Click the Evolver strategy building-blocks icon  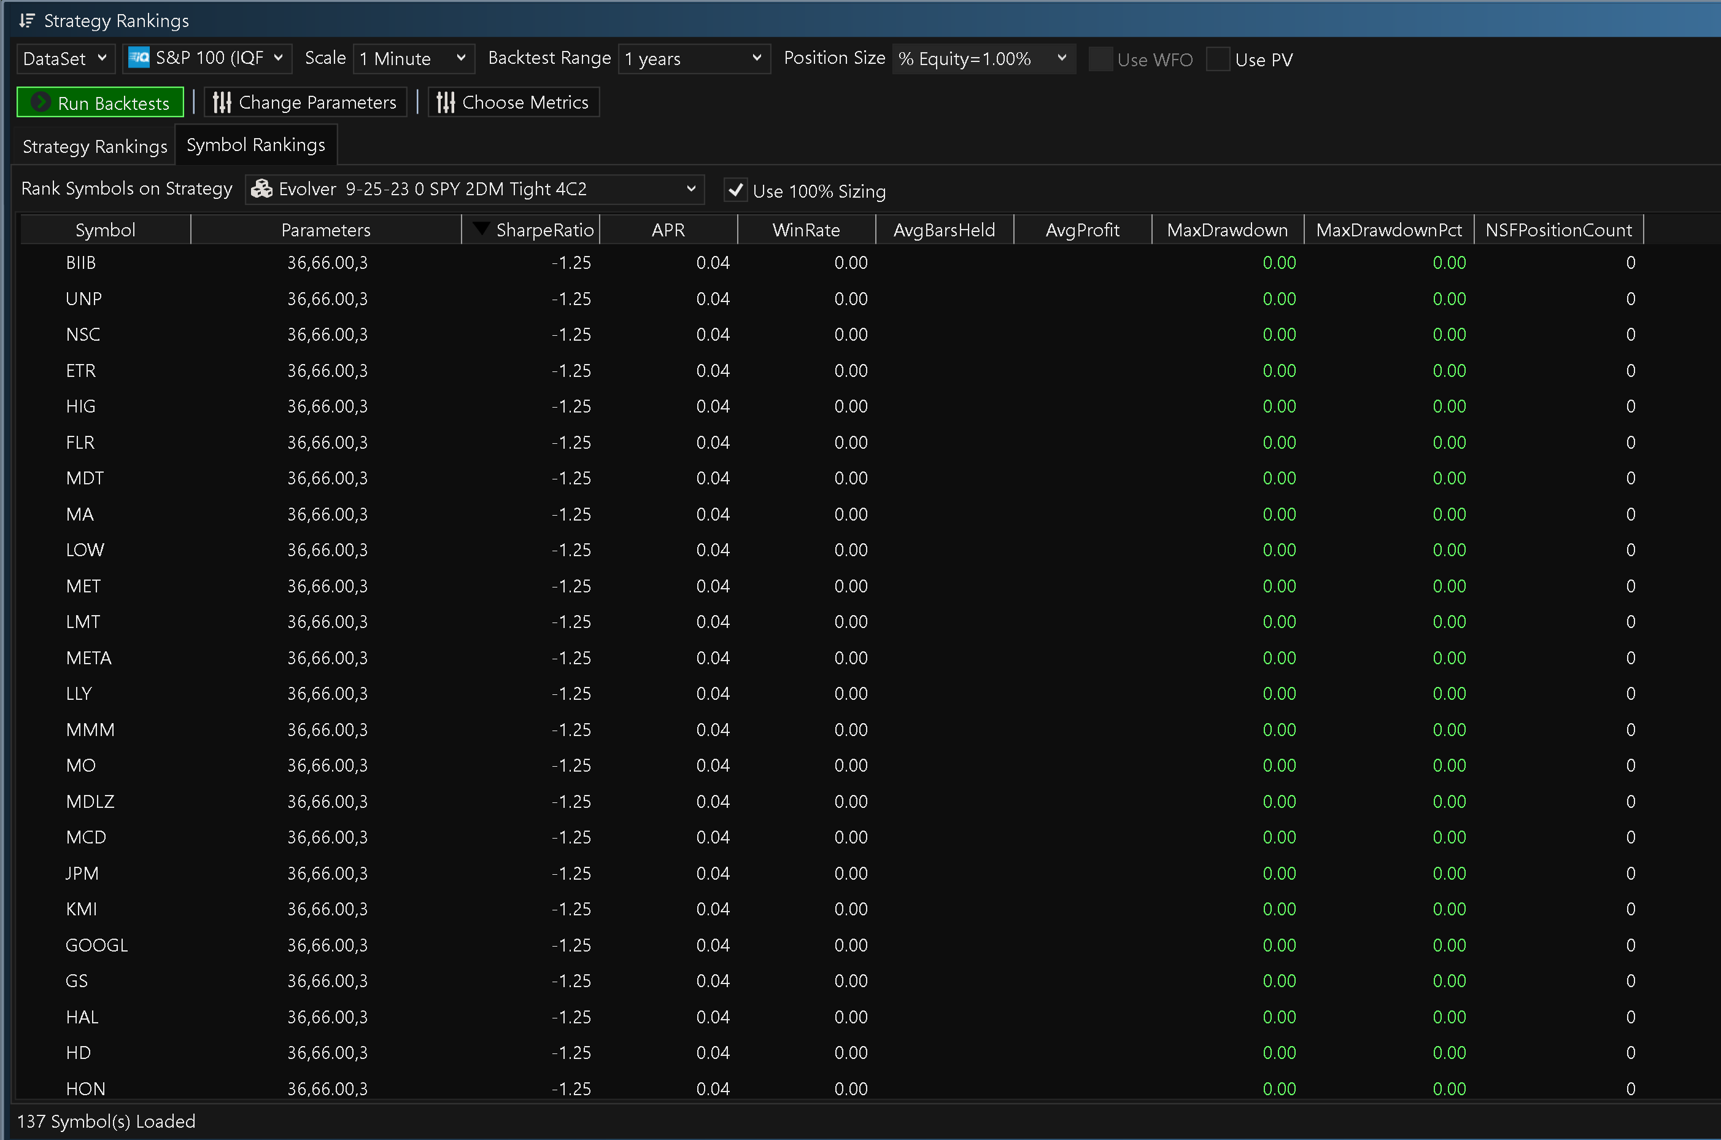(x=261, y=189)
